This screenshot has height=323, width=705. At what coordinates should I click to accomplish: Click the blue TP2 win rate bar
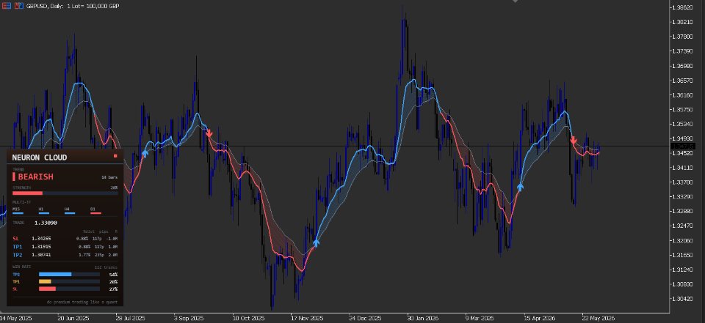[x=55, y=274]
